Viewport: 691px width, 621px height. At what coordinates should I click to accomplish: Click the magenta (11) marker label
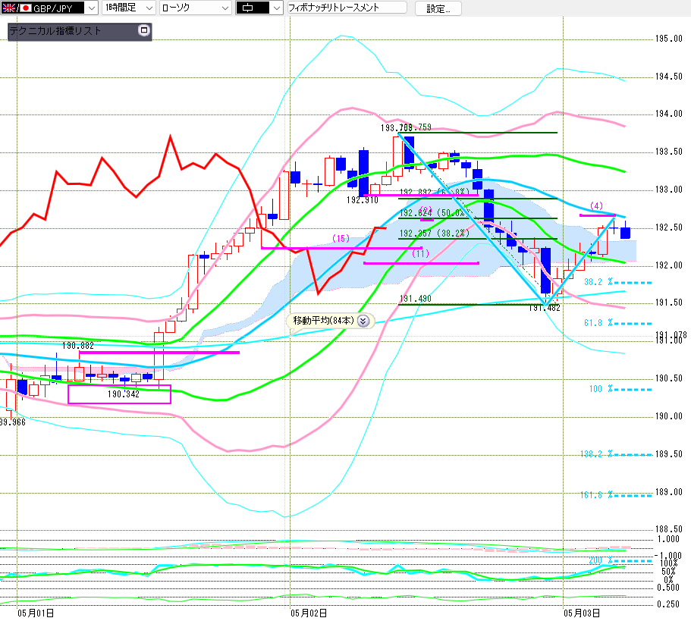coord(420,254)
